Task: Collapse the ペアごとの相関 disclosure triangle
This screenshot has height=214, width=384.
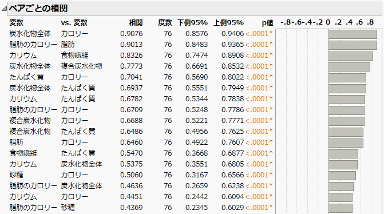Action: [4, 9]
